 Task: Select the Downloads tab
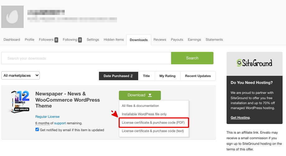tap(139, 40)
